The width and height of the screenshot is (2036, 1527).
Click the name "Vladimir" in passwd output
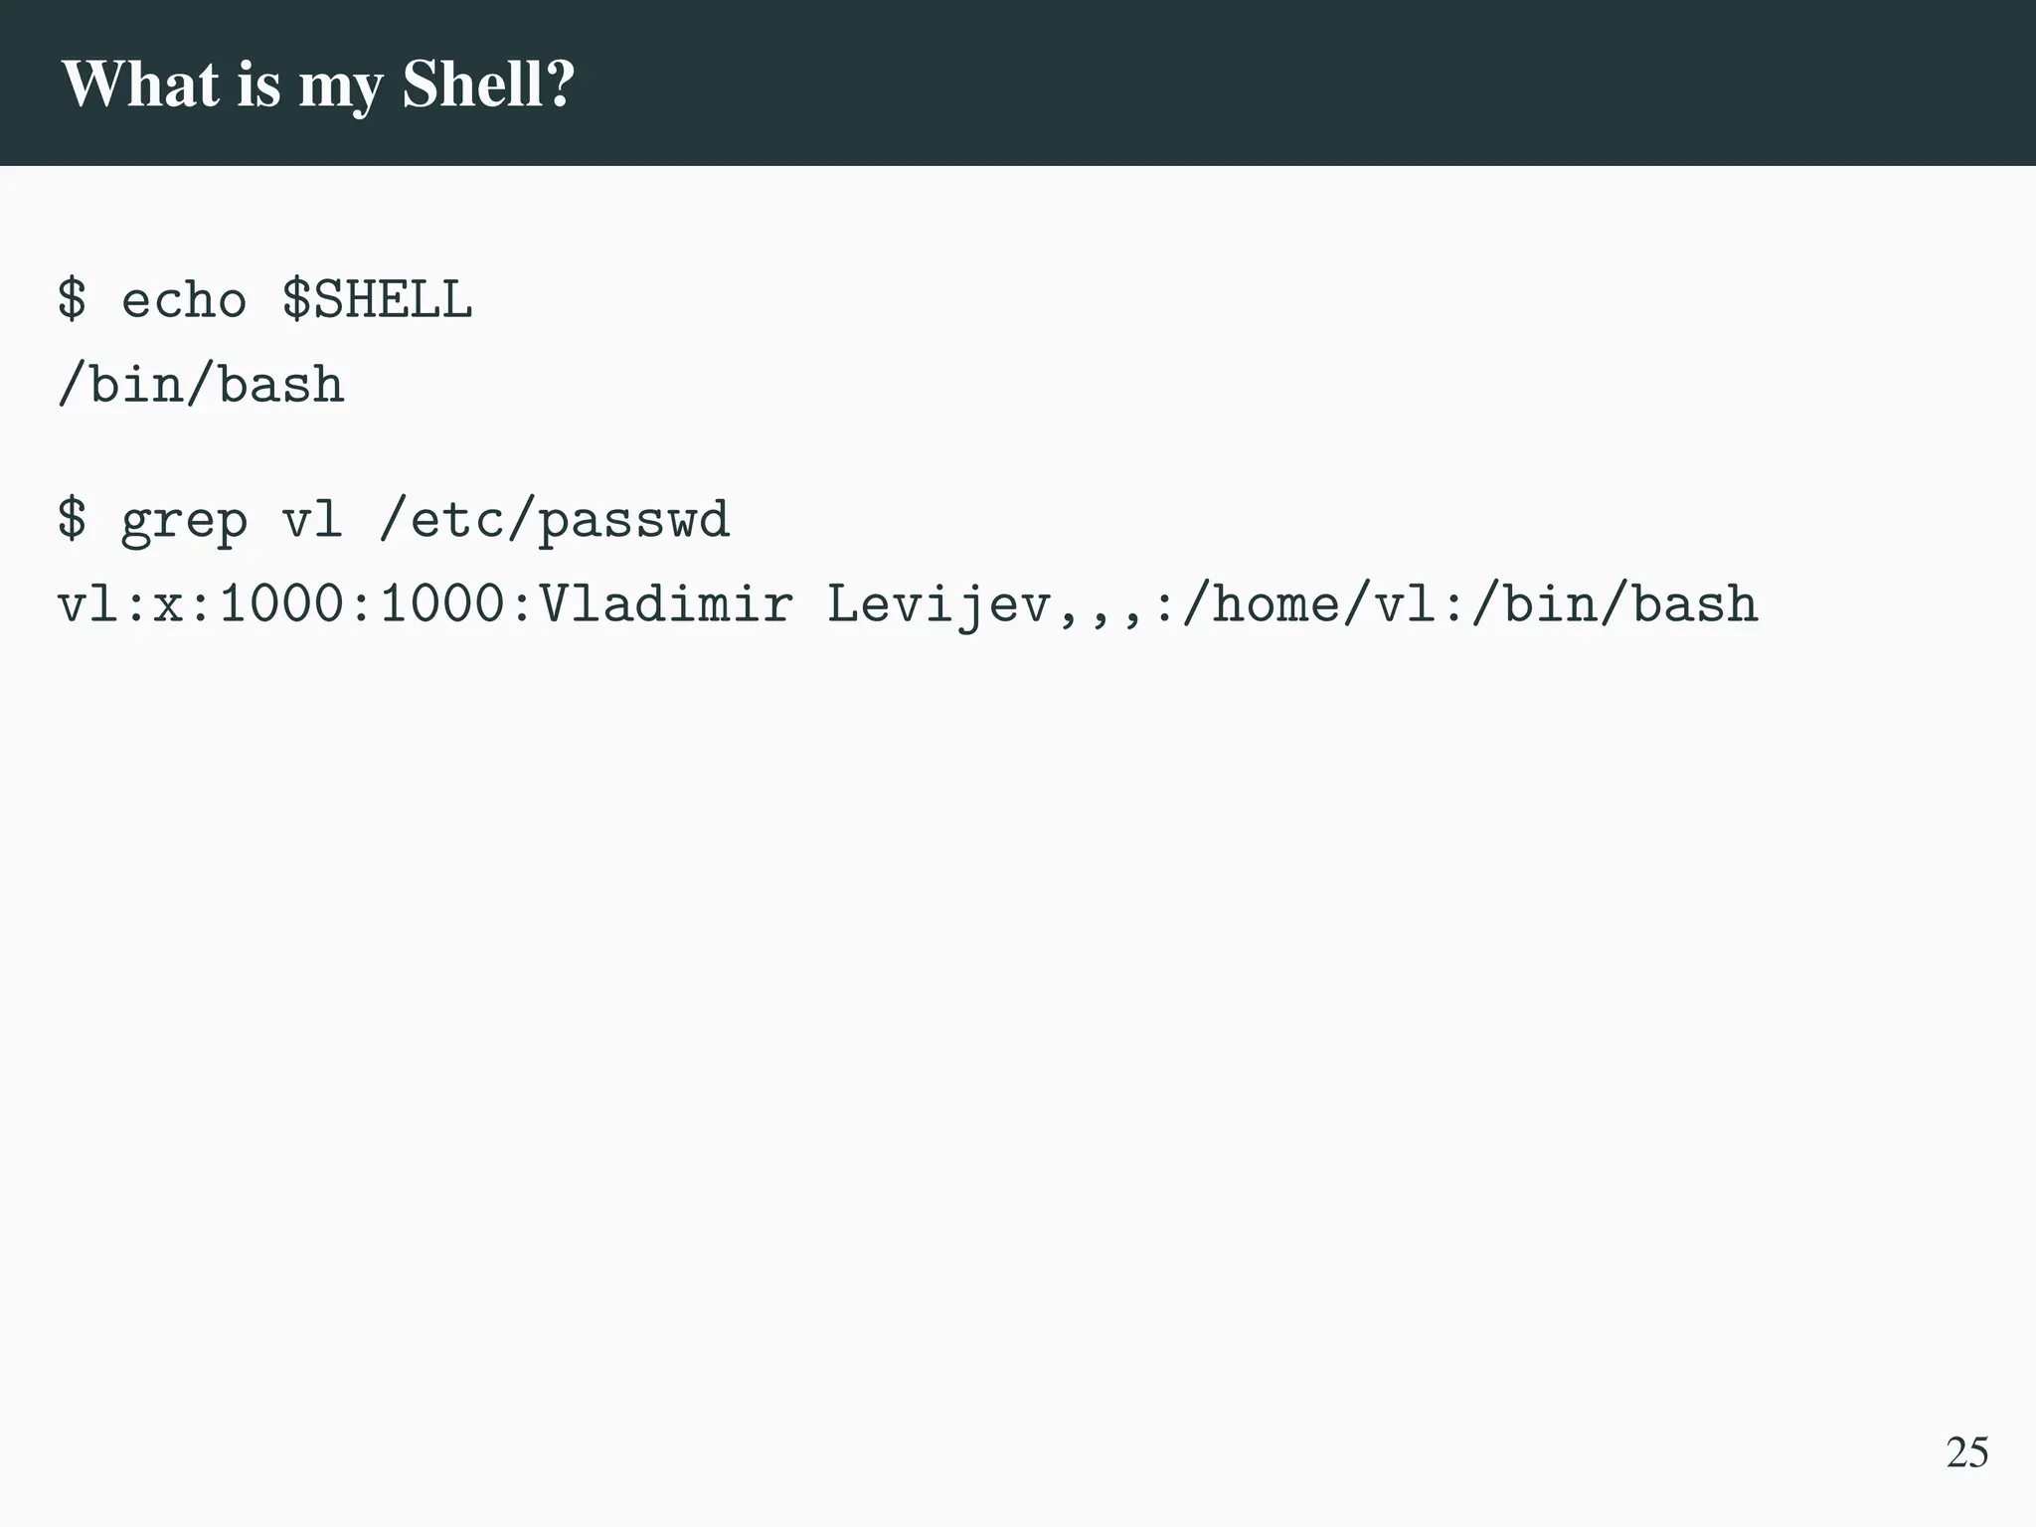click(x=666, y=604)
